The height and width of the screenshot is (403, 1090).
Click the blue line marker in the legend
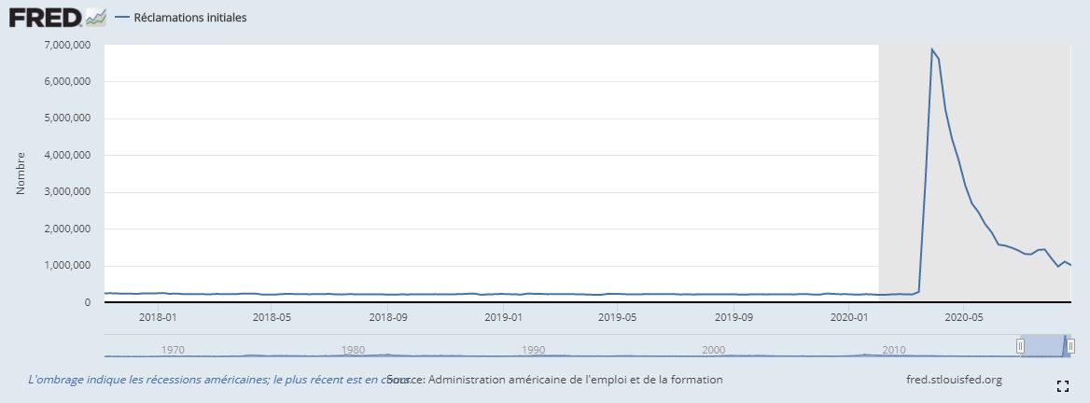pyautogui.click(x=122, y=18)
